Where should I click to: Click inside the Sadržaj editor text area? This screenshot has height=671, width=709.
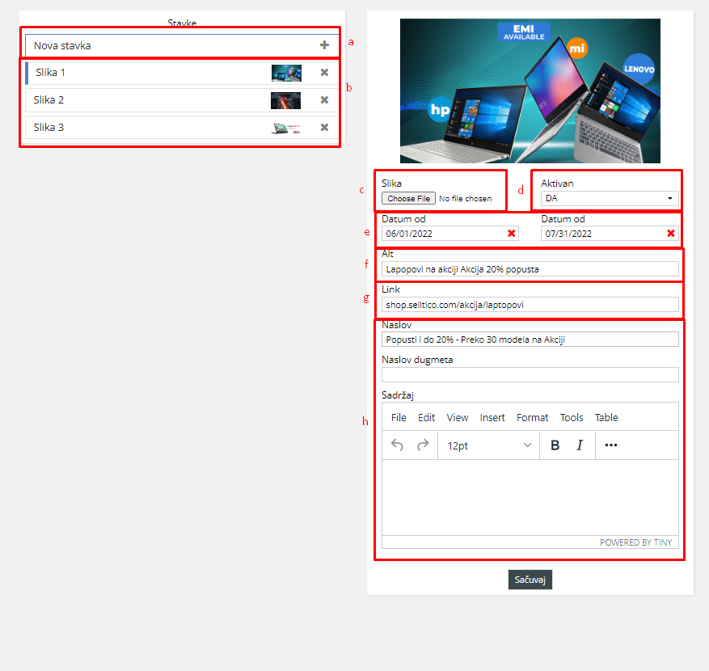(x=530, y=498)
